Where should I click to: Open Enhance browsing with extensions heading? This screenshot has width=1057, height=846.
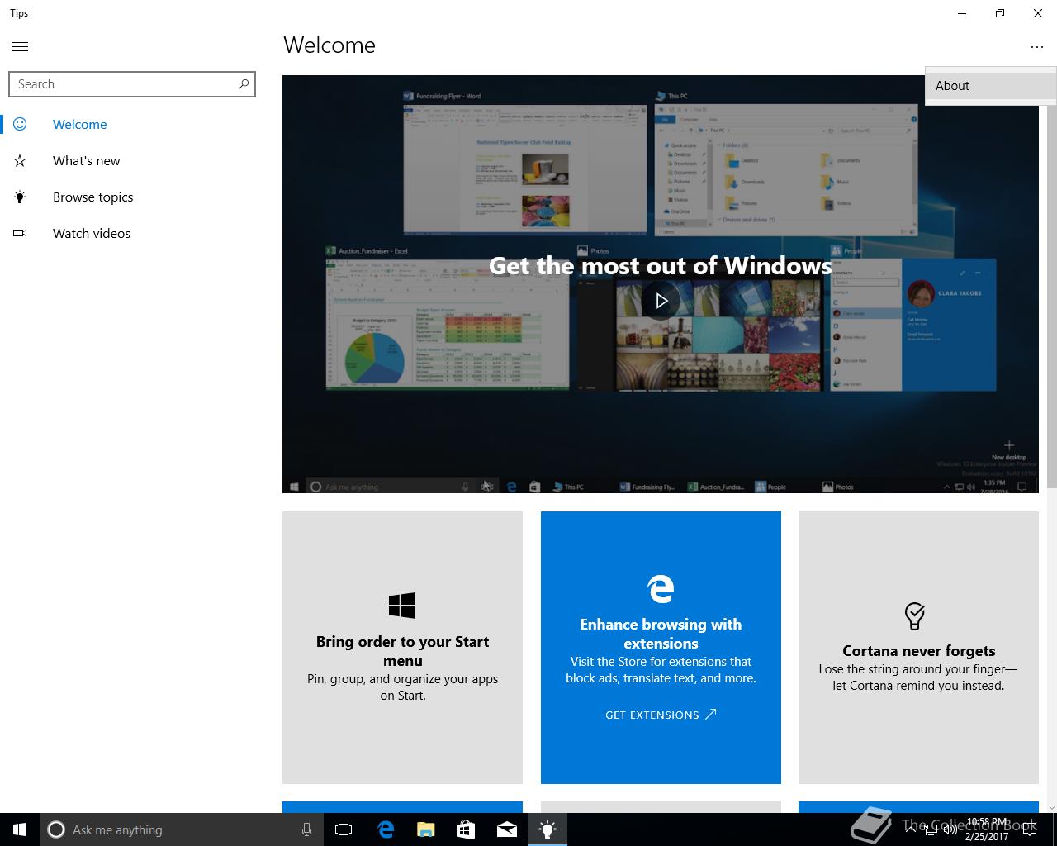pos(661,634)
